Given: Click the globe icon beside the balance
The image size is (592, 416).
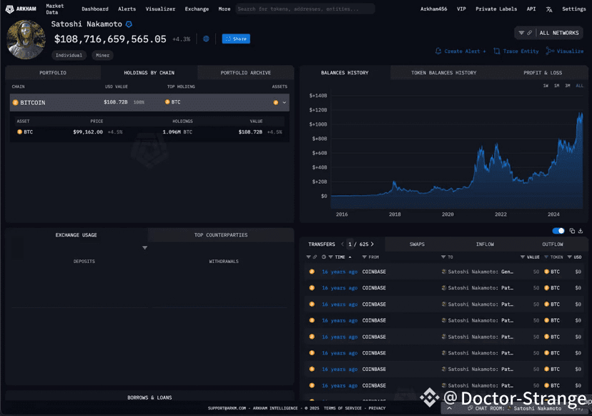Looking at the screenshot, I should coord(206,39).
